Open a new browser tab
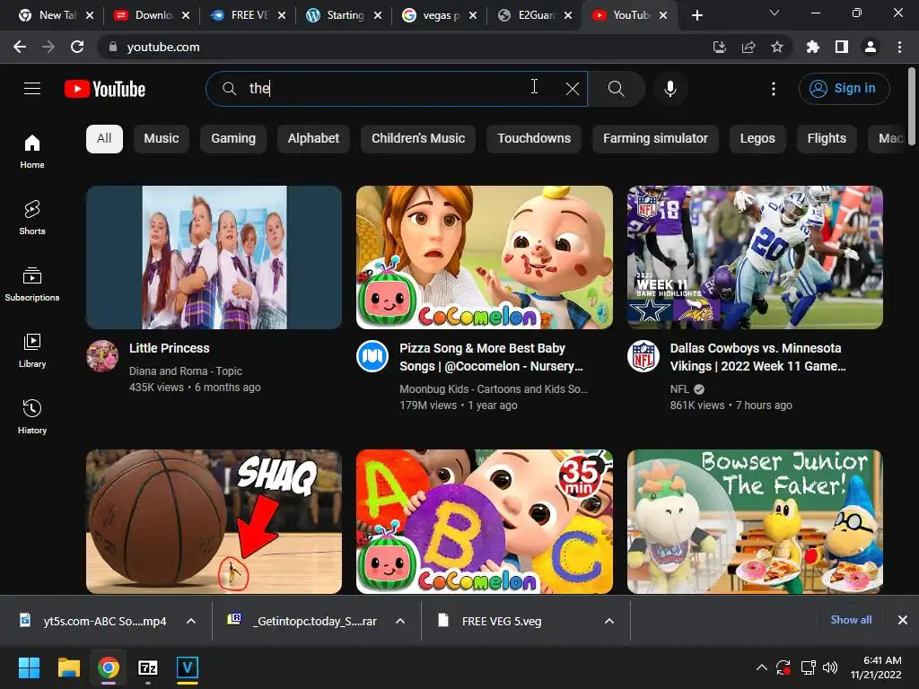 696,15
